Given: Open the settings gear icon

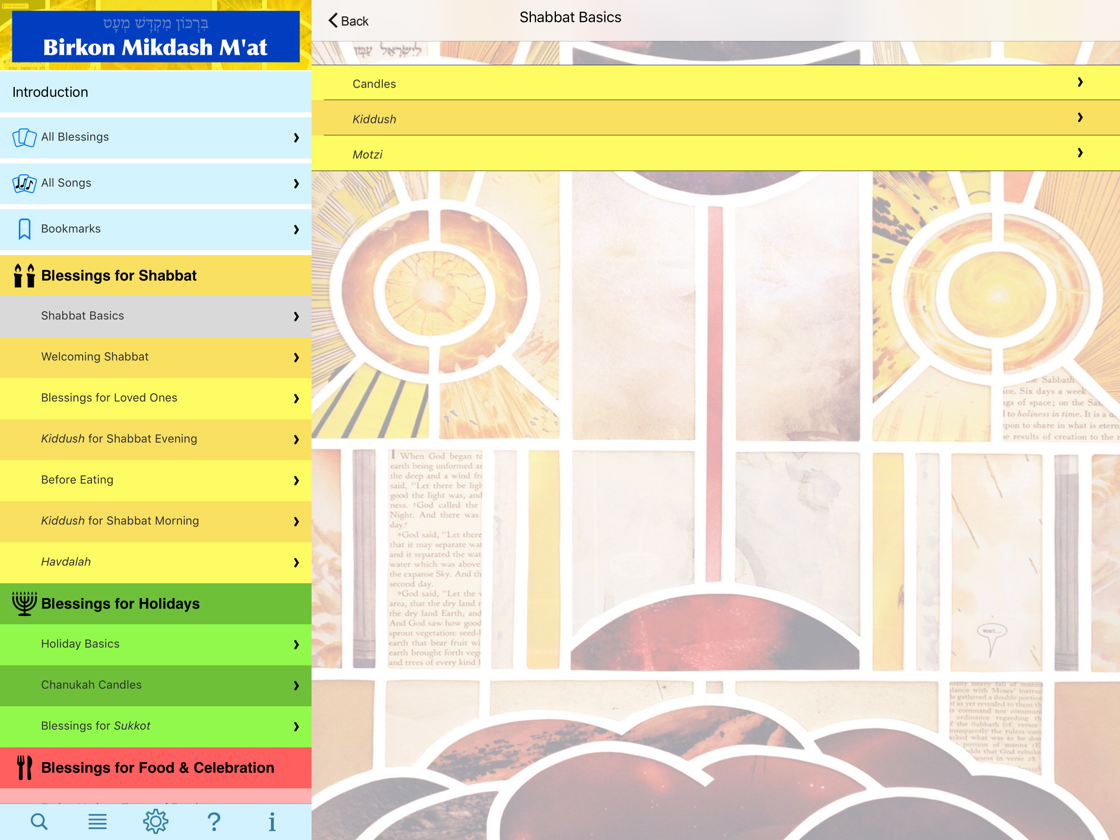Looking at the screenshot, I should click(x=155, y=821).
